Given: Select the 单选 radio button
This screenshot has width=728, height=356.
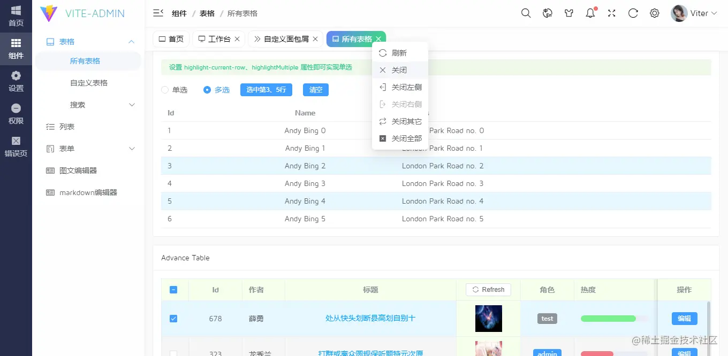Looking at the screenshot, I should pyautogui.click(x=164, y=90).
